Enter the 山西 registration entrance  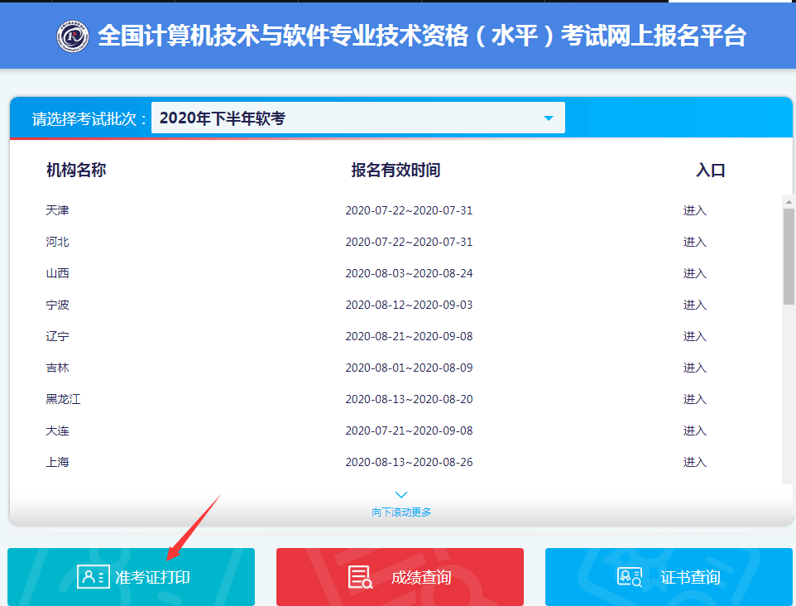point(695,273)
